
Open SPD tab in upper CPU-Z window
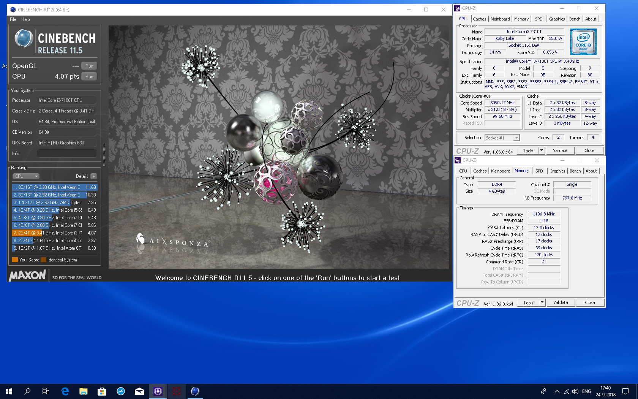(539, 19)
